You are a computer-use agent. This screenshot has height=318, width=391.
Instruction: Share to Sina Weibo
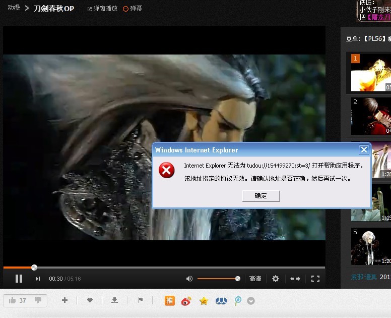pyautogui.click(x=186, y=301)
